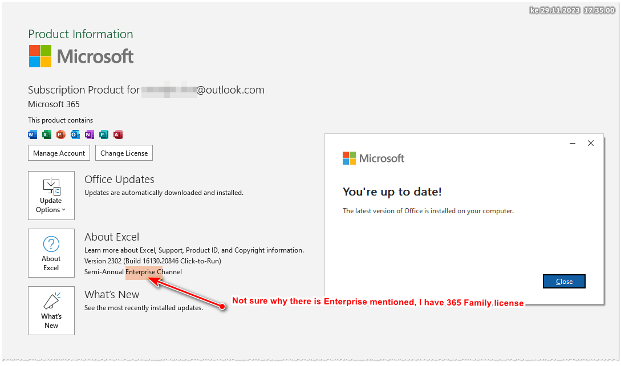Click the Version 2302 build text
This screenshot has height=366, width=621.
152,261
